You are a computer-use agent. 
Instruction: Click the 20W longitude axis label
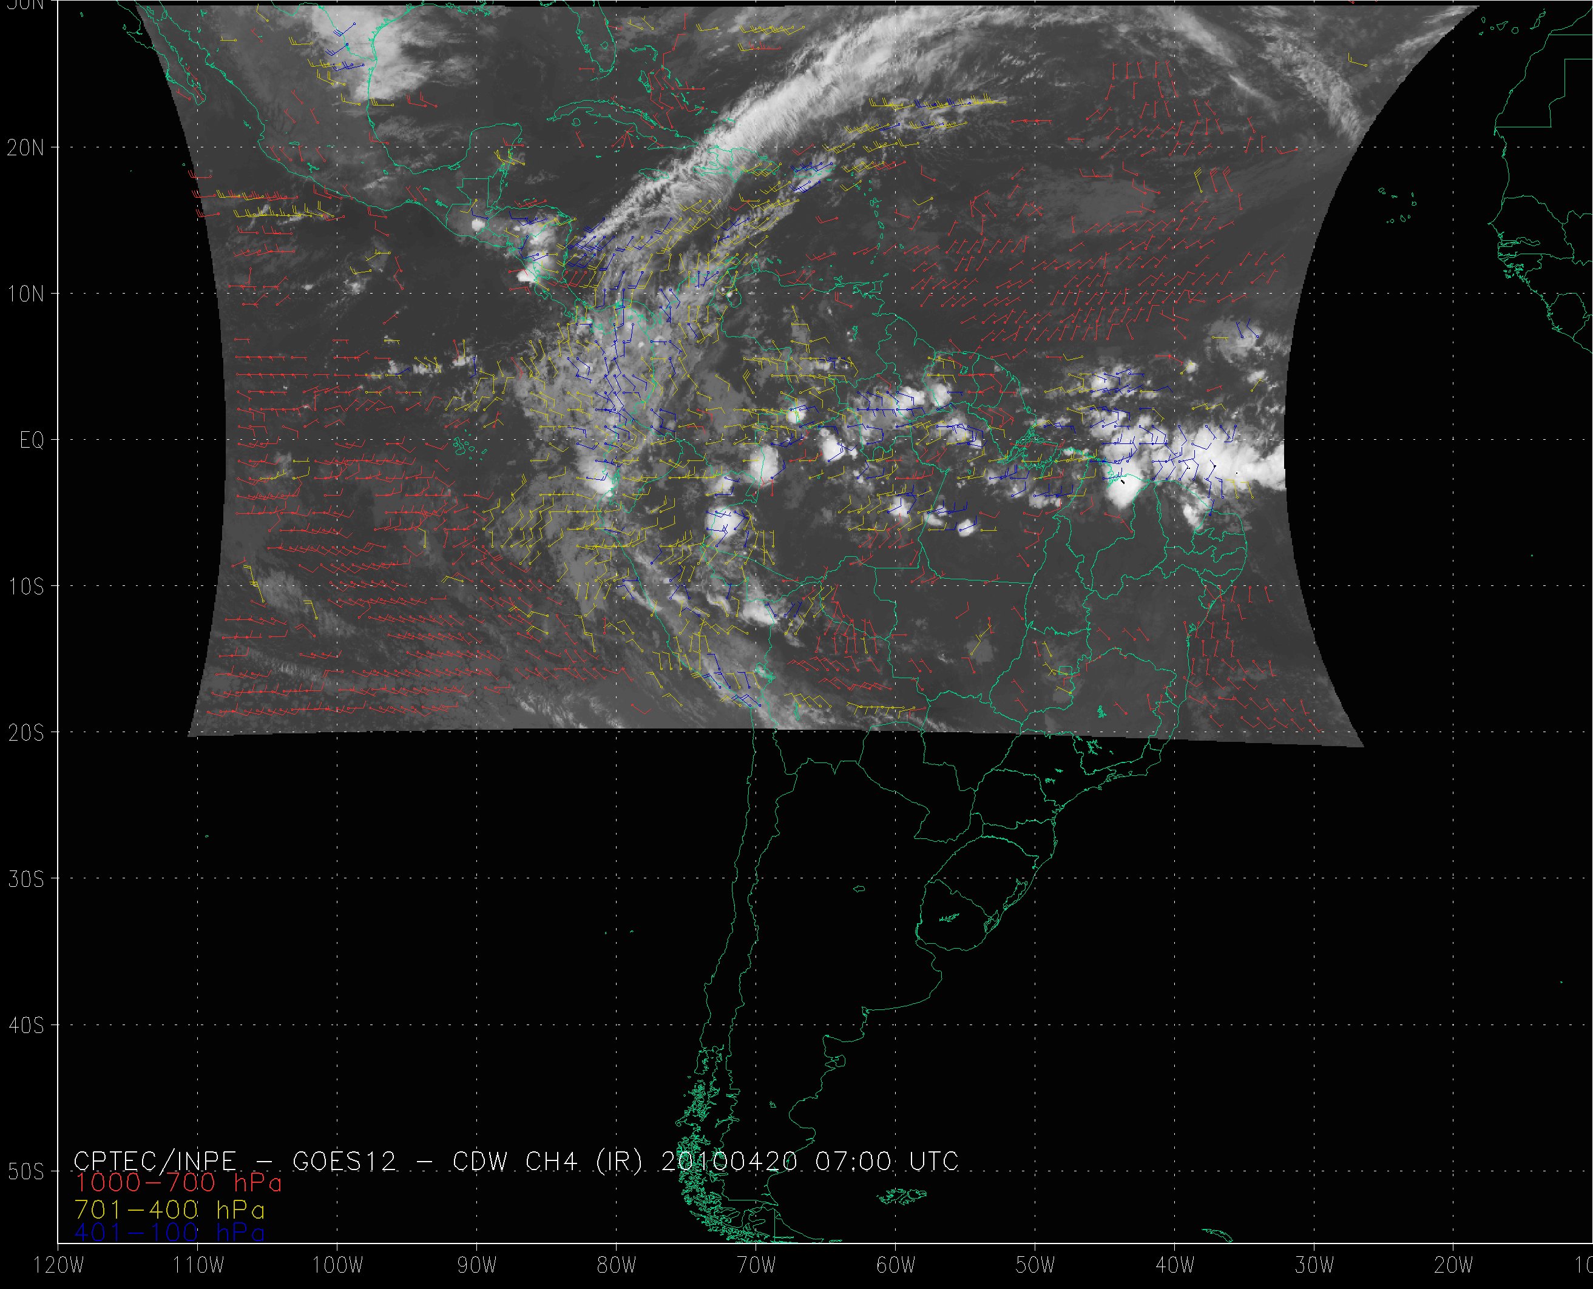click(1454, 1266)
